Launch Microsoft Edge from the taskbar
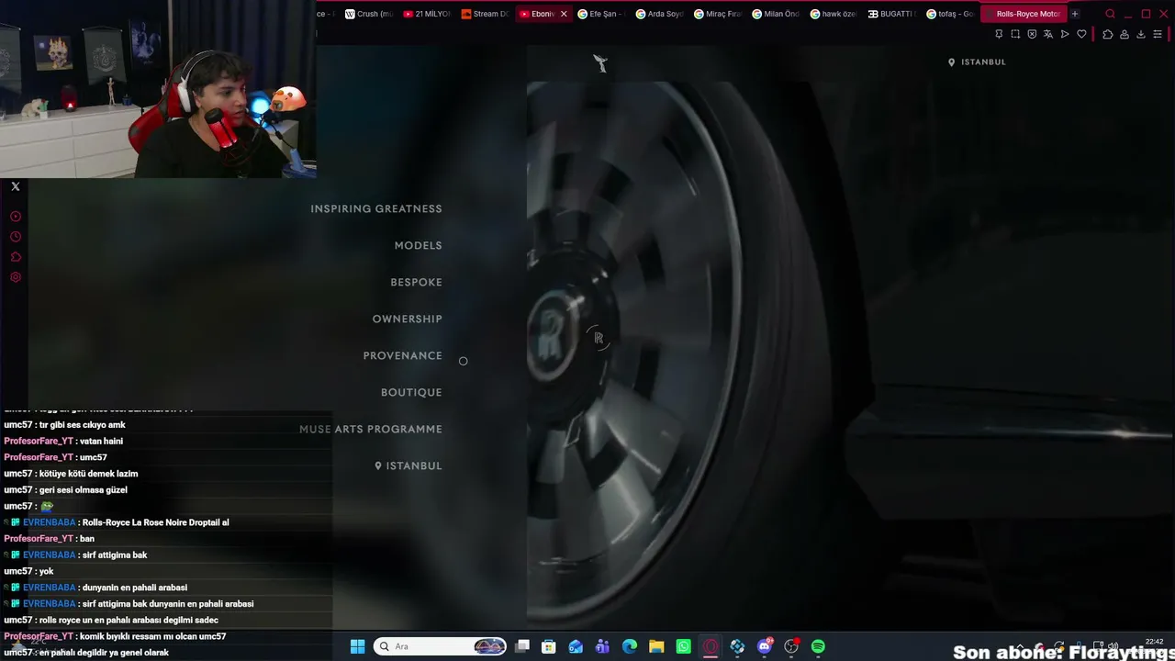This screenshot has width=1175, height=661. point(630,646)
